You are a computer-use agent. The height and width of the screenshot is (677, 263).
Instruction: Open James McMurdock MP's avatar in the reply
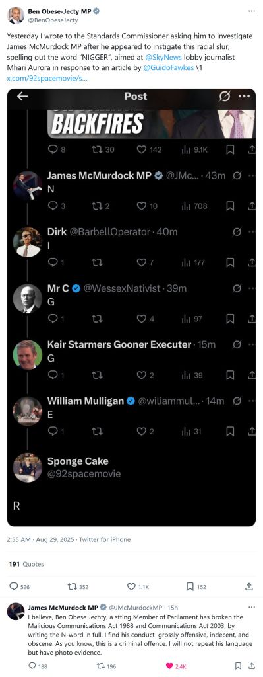point(16,612)
